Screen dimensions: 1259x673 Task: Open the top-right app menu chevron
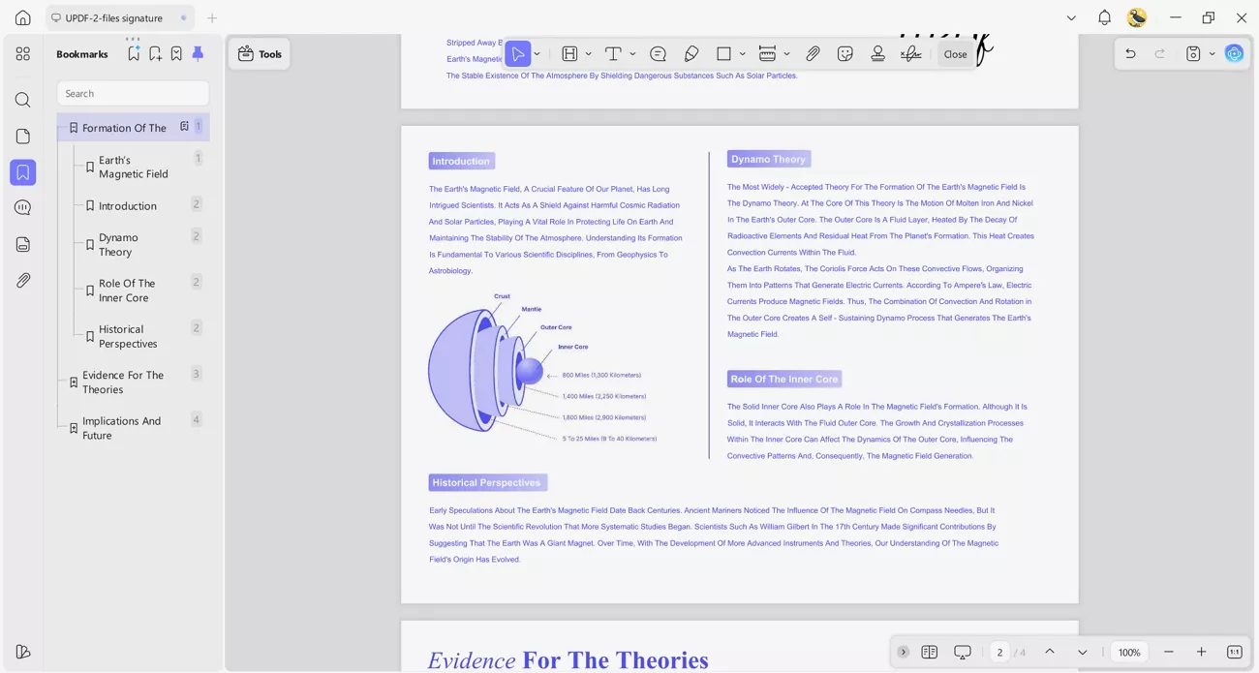coord(1071,17)
